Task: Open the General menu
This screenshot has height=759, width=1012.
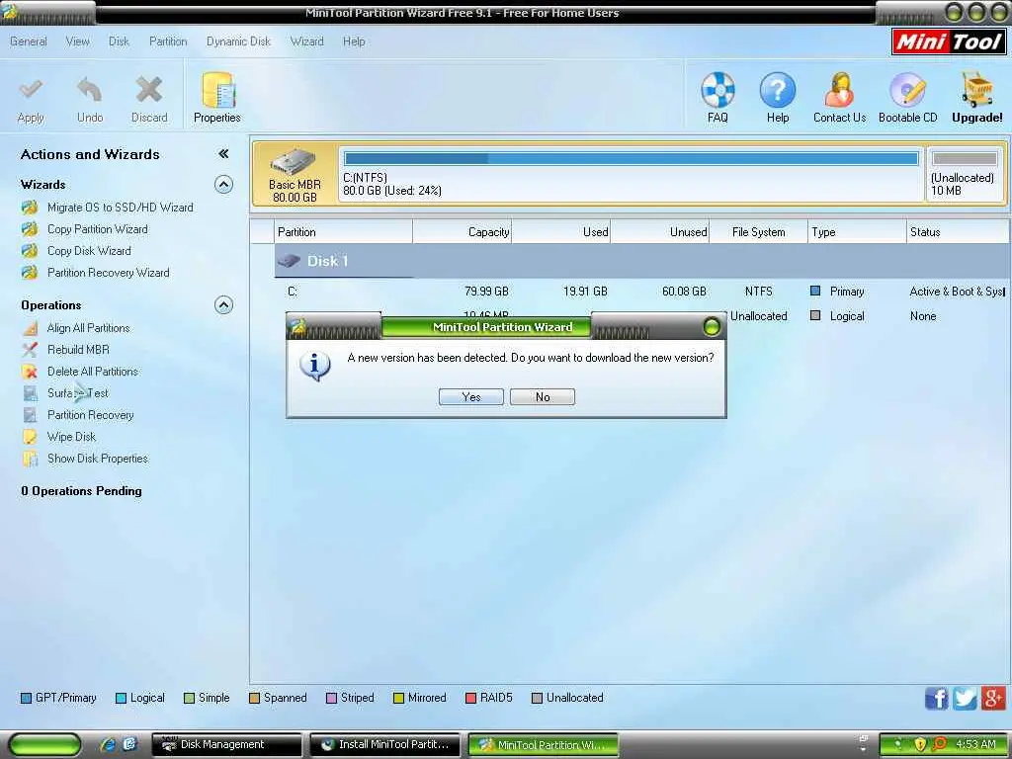Action: (x=29, y=42)
